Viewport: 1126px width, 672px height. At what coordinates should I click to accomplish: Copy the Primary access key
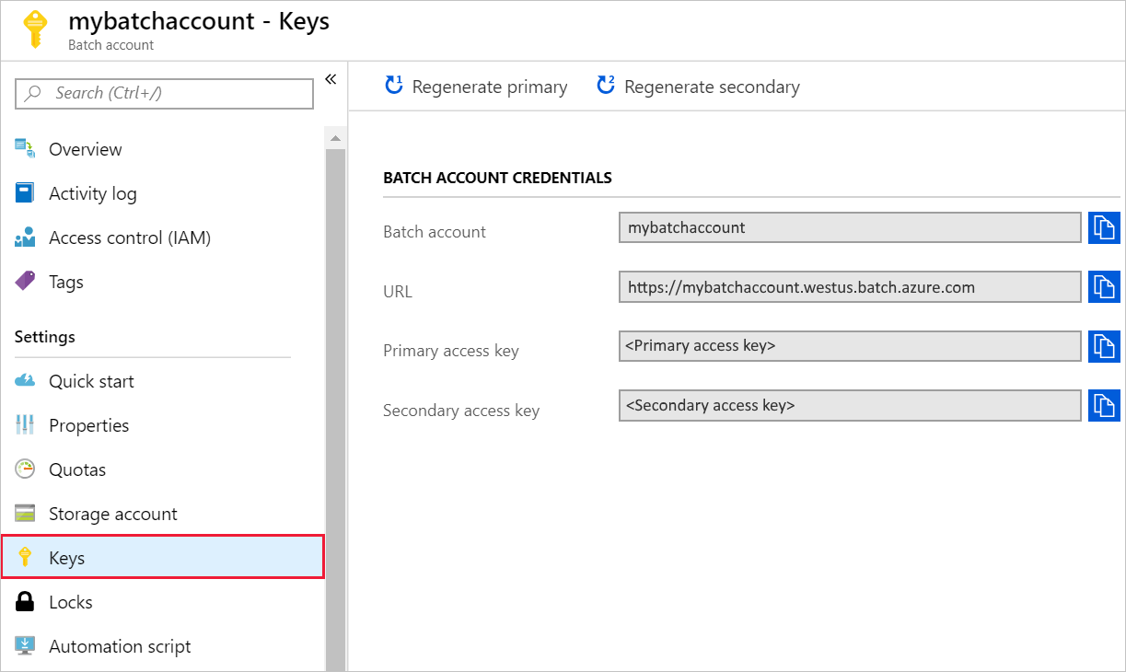pyautogui.click(x=1103, y=346)
